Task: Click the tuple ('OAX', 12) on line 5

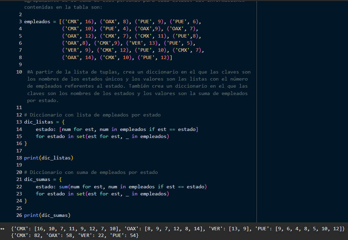Action: coord(78,36)
